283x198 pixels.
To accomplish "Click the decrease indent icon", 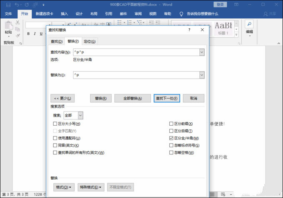I will [151, 22].
